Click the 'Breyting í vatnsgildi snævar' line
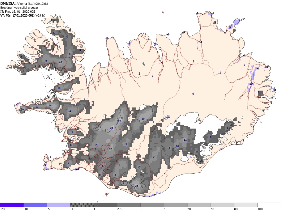The width and height of the screenshot is (281, 211). tap(19, 8)
